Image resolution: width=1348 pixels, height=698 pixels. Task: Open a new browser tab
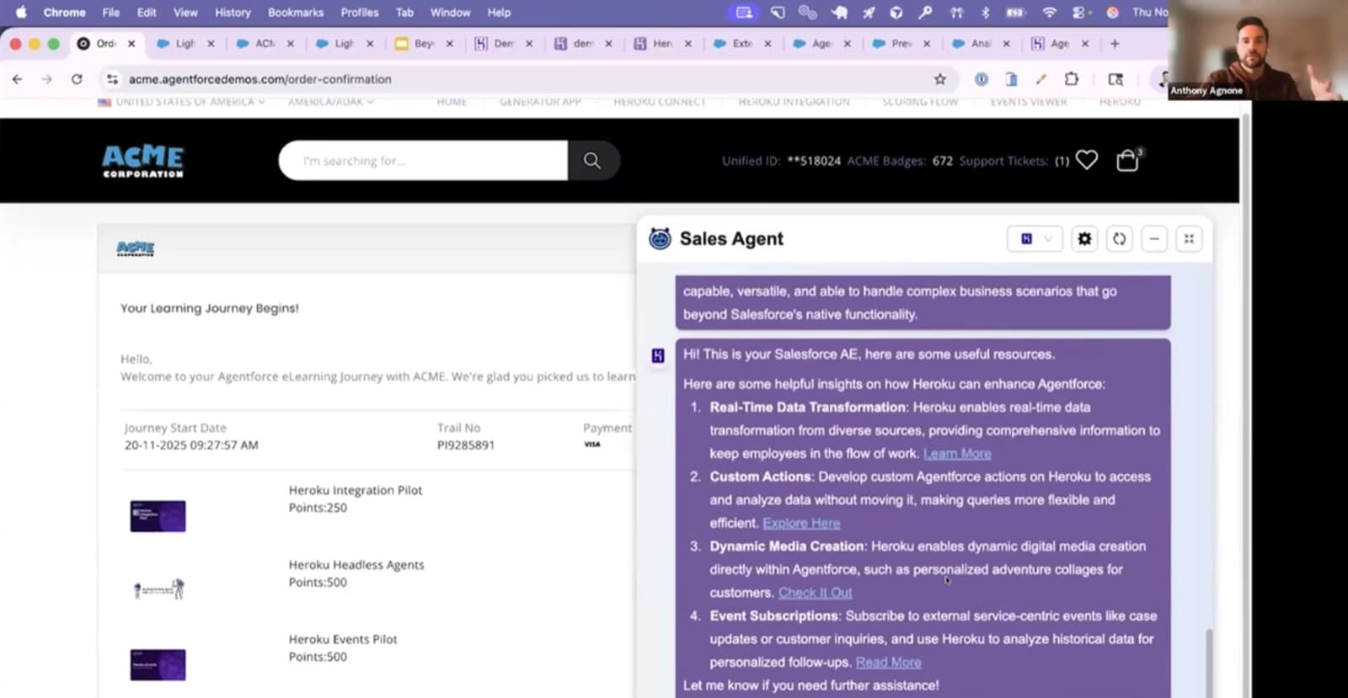[x=1115, y=44]
